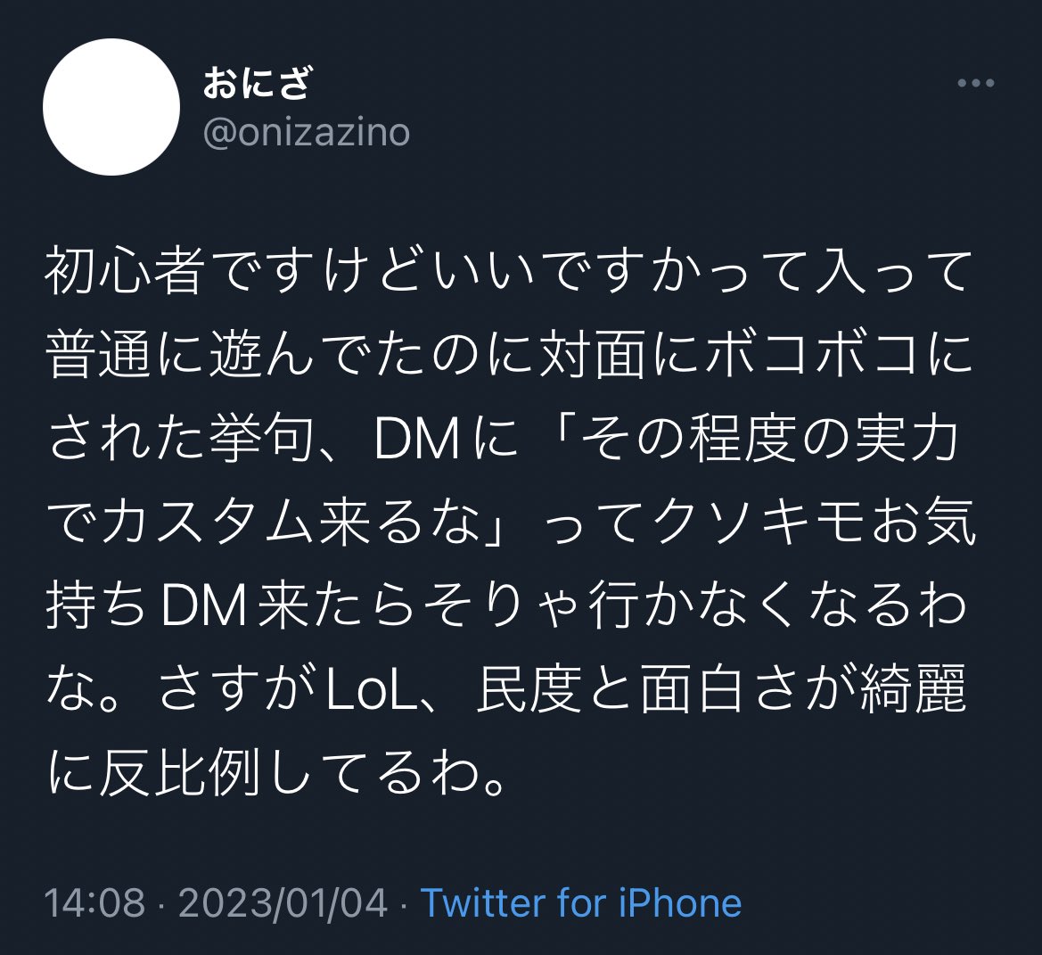The image size is (1042, 955).
Task: Click the phrase 行かなくなるわ
Action: point(778,607)
